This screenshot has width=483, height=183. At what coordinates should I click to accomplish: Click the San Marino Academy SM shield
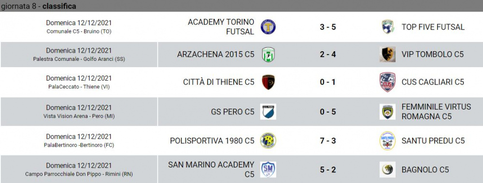tap(268, 170)
